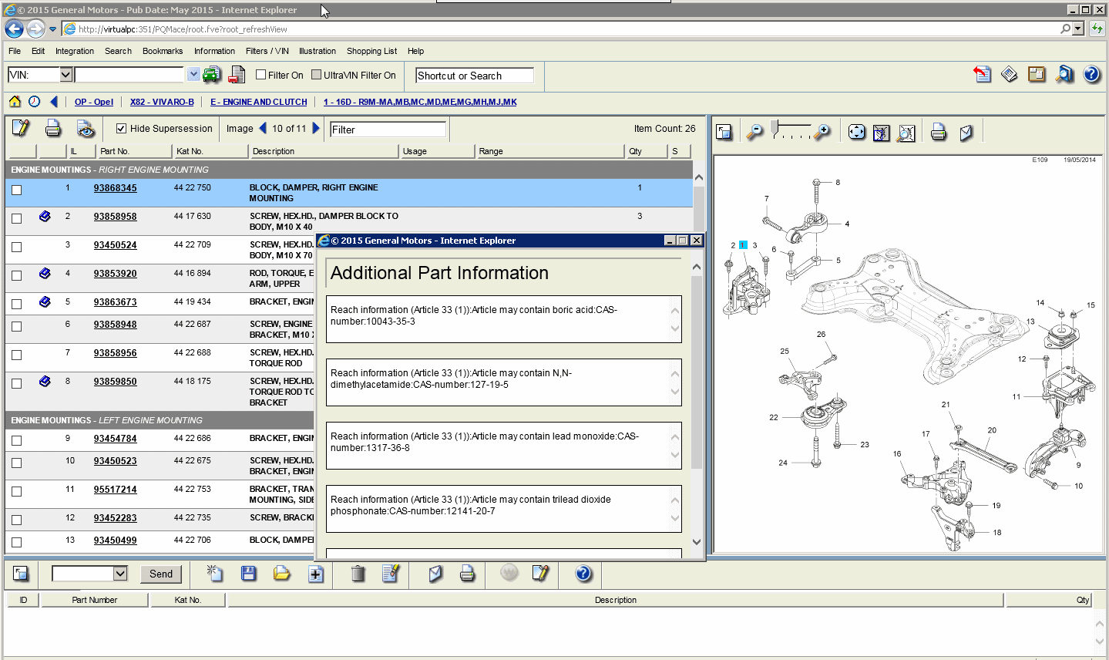Screen dimensions: 1109x660
Task: Enable the Filter On checkbox
Action: click(x=261, y=75)
